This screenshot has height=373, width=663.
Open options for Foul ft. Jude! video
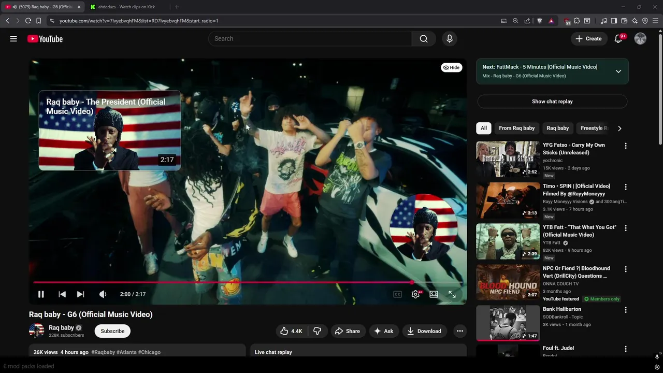626,349
